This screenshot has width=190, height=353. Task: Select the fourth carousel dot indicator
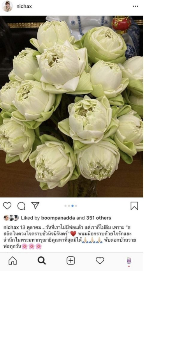[76, 206]
